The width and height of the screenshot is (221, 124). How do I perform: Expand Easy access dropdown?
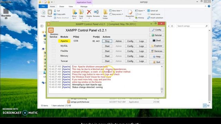pyautogui.click(x=116, y=14)
